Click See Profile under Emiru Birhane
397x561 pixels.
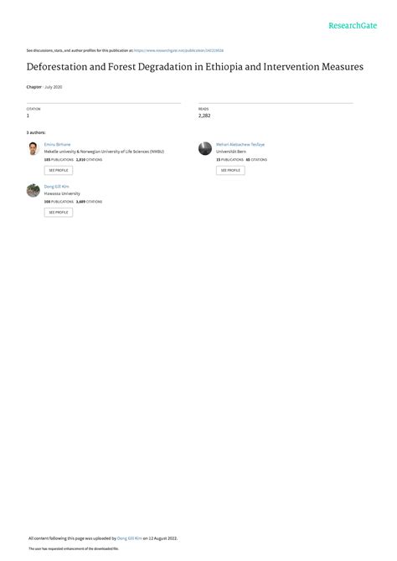coord(59,170)
